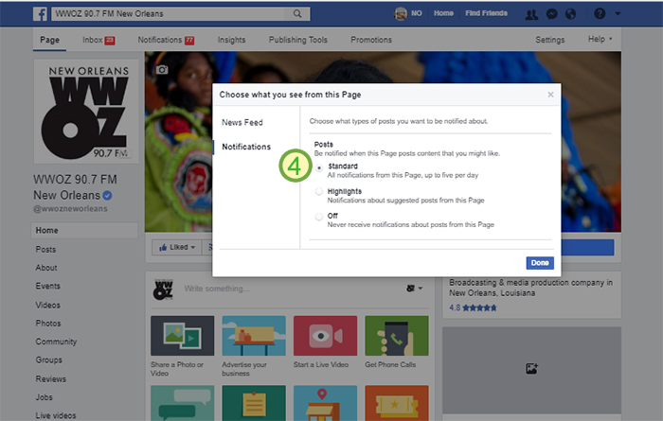Click the camera icon on cover photo
The width and height of the screenshot is (663, 421).
click(162, 69)
